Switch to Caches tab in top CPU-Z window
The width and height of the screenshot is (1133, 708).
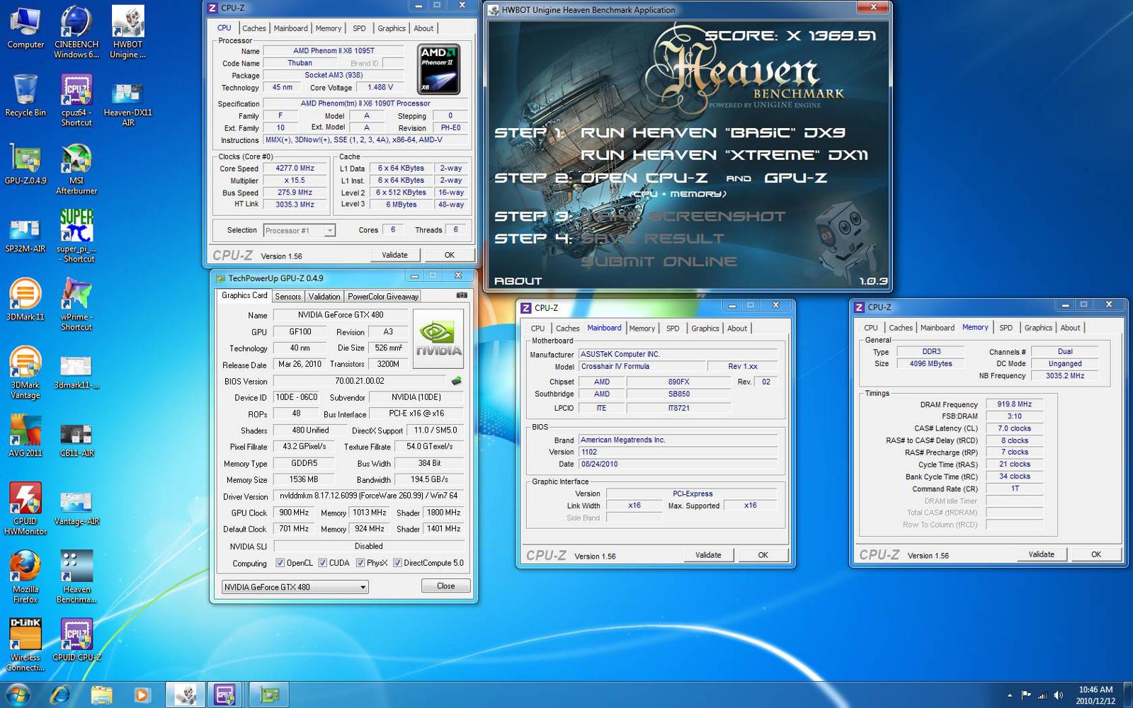pos(254,28)
